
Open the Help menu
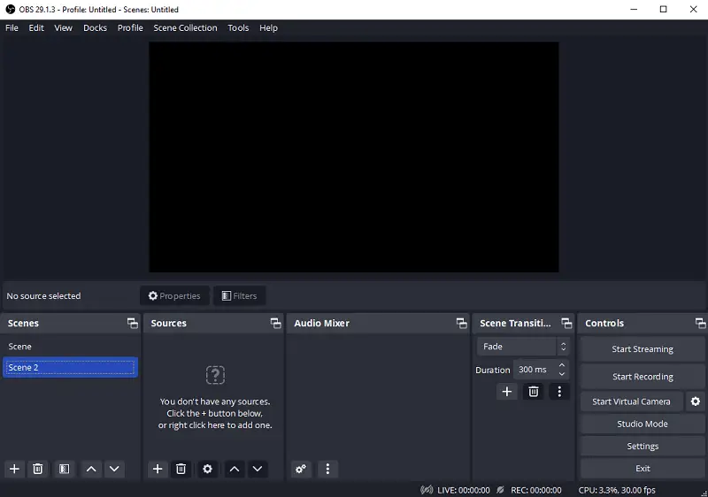pos(268,28)
